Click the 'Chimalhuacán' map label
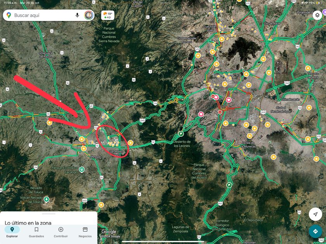Image resolution: width=326 pixels, height=244 pixels. pyautogui.click(x=290, y=100)
